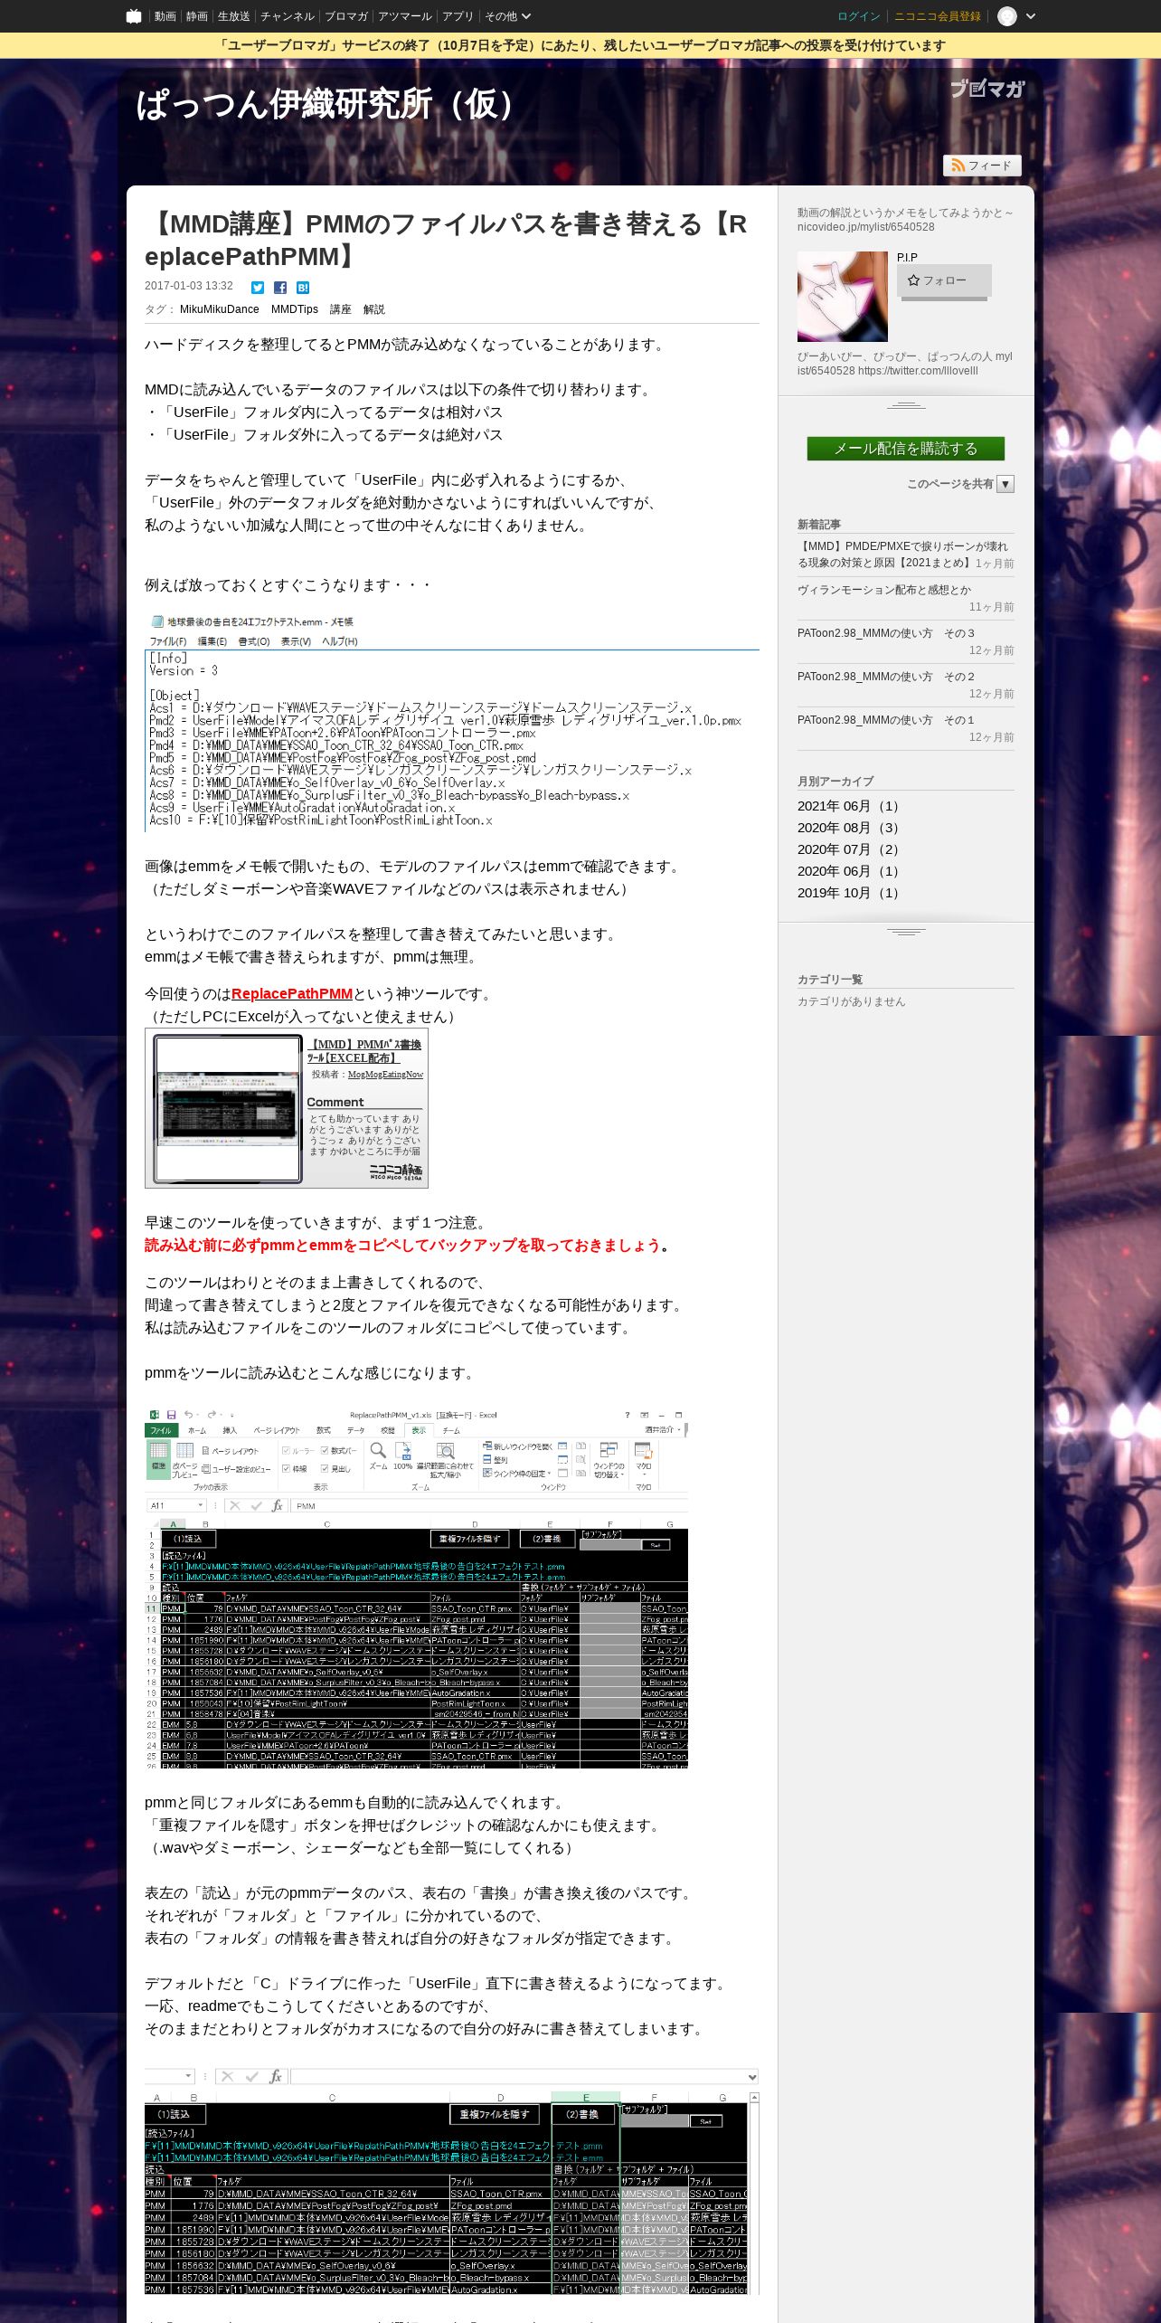
Task: Open the Nico Seiga embed thumbnail
Action: click(228, 1108)
